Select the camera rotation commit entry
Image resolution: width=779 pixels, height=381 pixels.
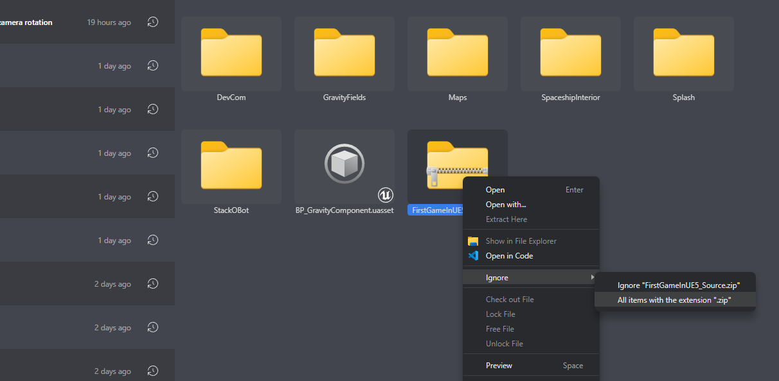(x=87, y=22)
